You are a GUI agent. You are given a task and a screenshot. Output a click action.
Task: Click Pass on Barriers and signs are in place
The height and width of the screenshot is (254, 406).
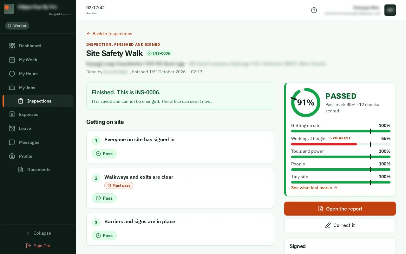[104, 236]
